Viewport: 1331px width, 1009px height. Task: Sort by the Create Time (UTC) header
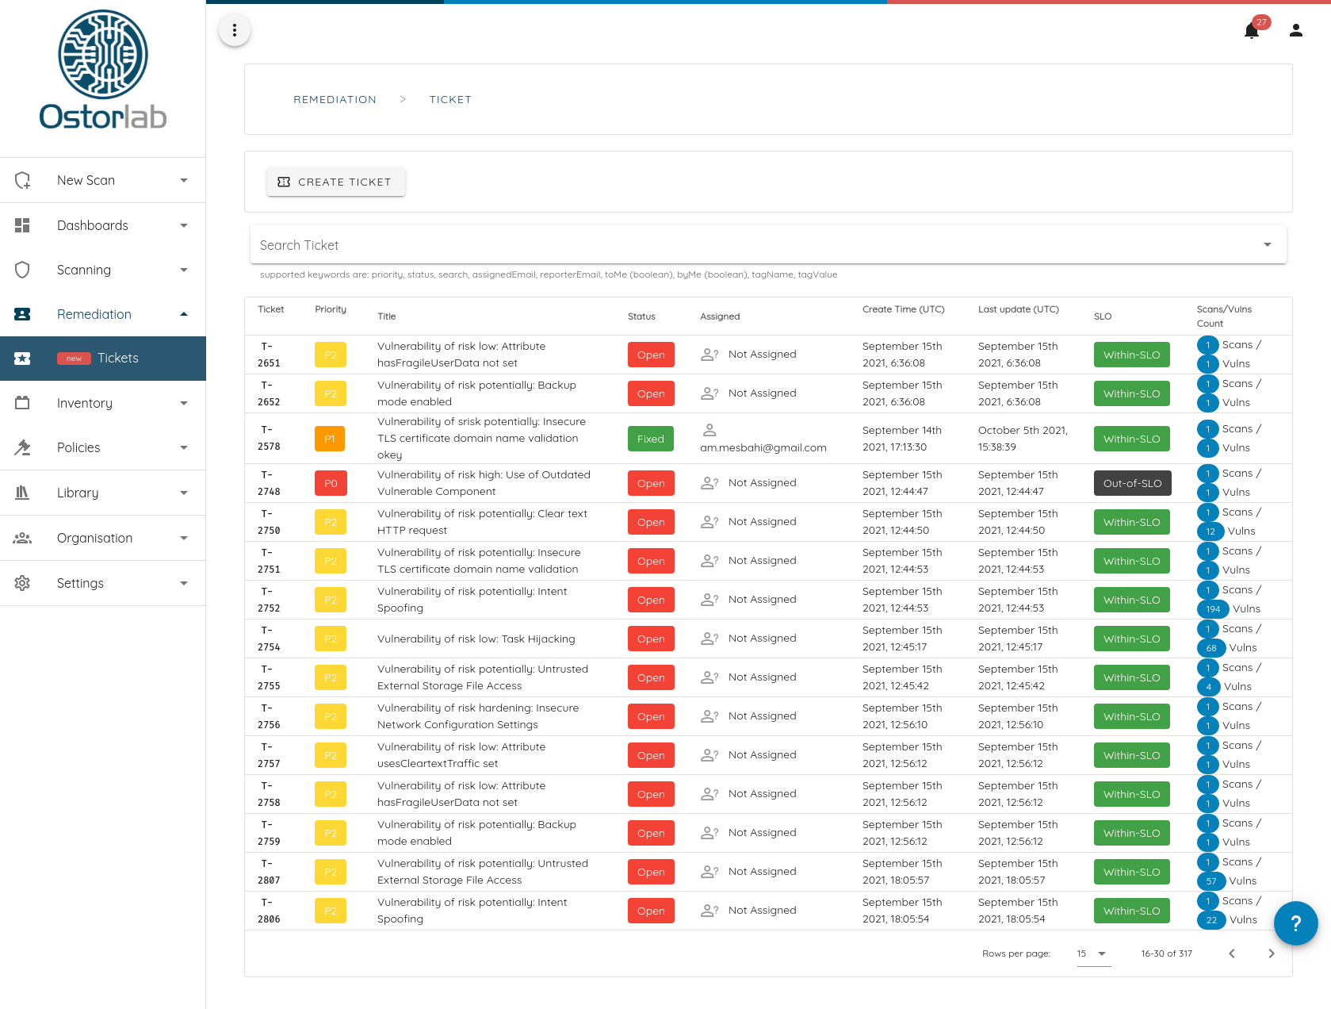coord(903,309)
